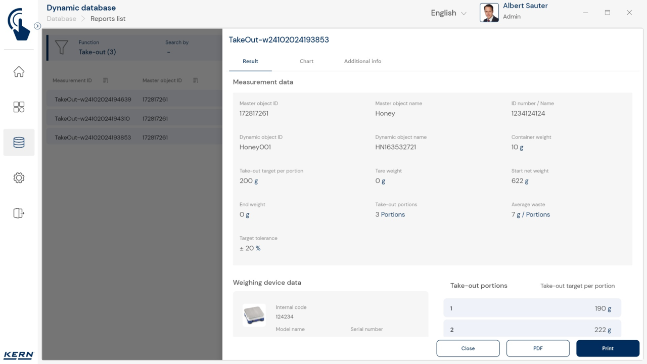Switch to the Chart tab

pos(306,61)
